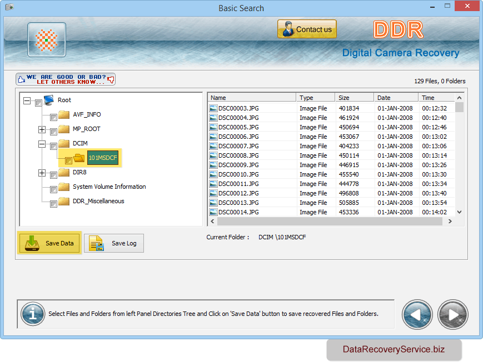Click the 101MSDCF open folder icon
Image resolution: width=483 pixels, height=362 pixels.
pyautogui.click(x=79, y=158)
